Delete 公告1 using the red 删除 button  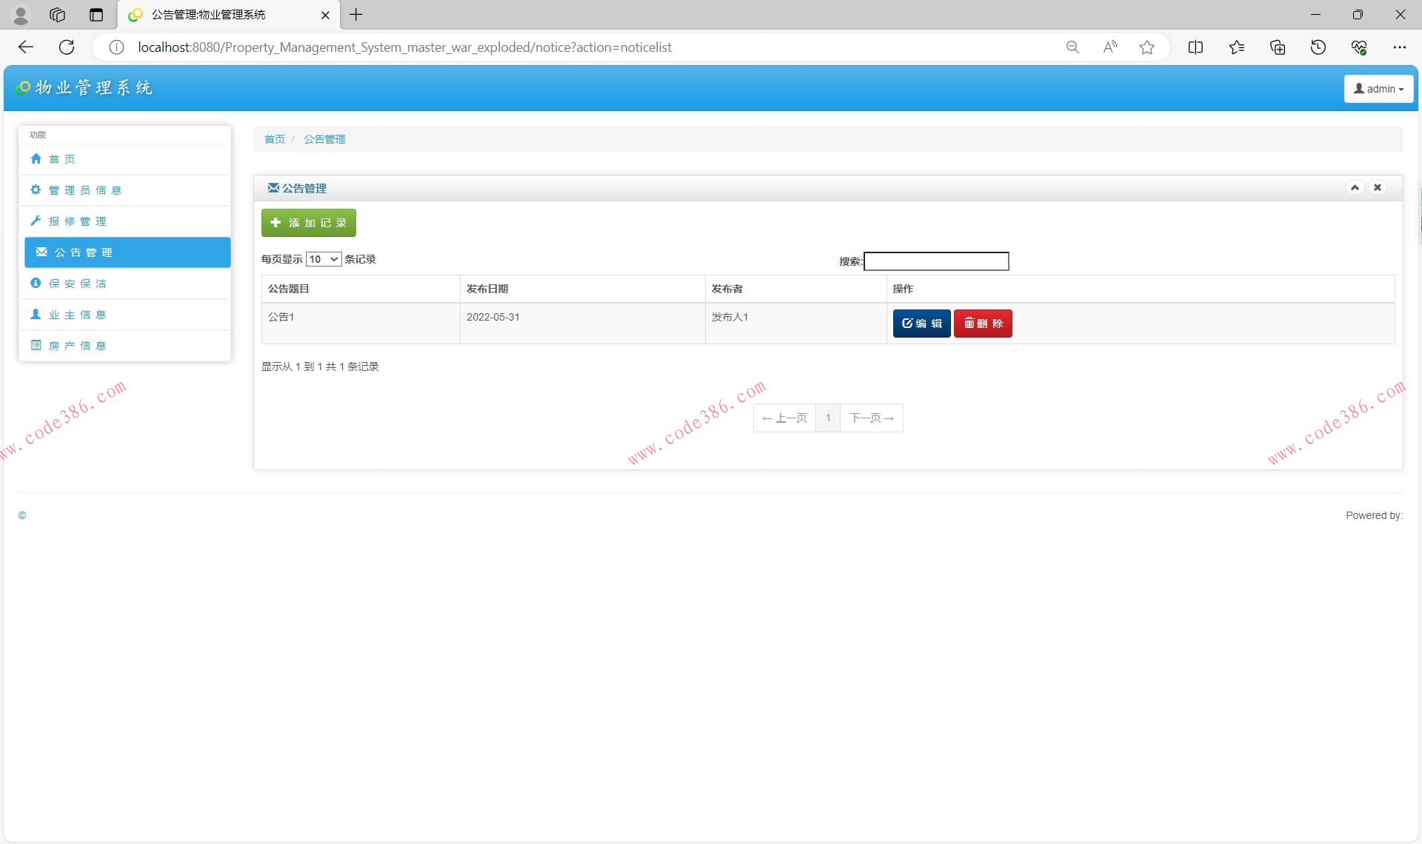(x=983, y=324)
